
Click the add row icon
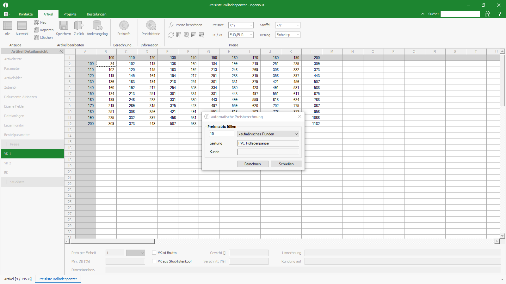(194, 35)
